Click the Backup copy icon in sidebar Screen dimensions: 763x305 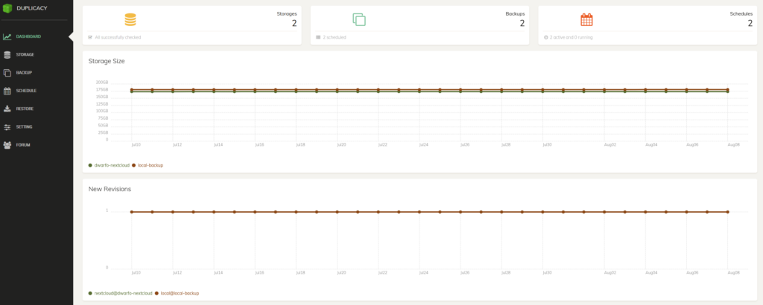pyautogui.click(x=7, y=72)
